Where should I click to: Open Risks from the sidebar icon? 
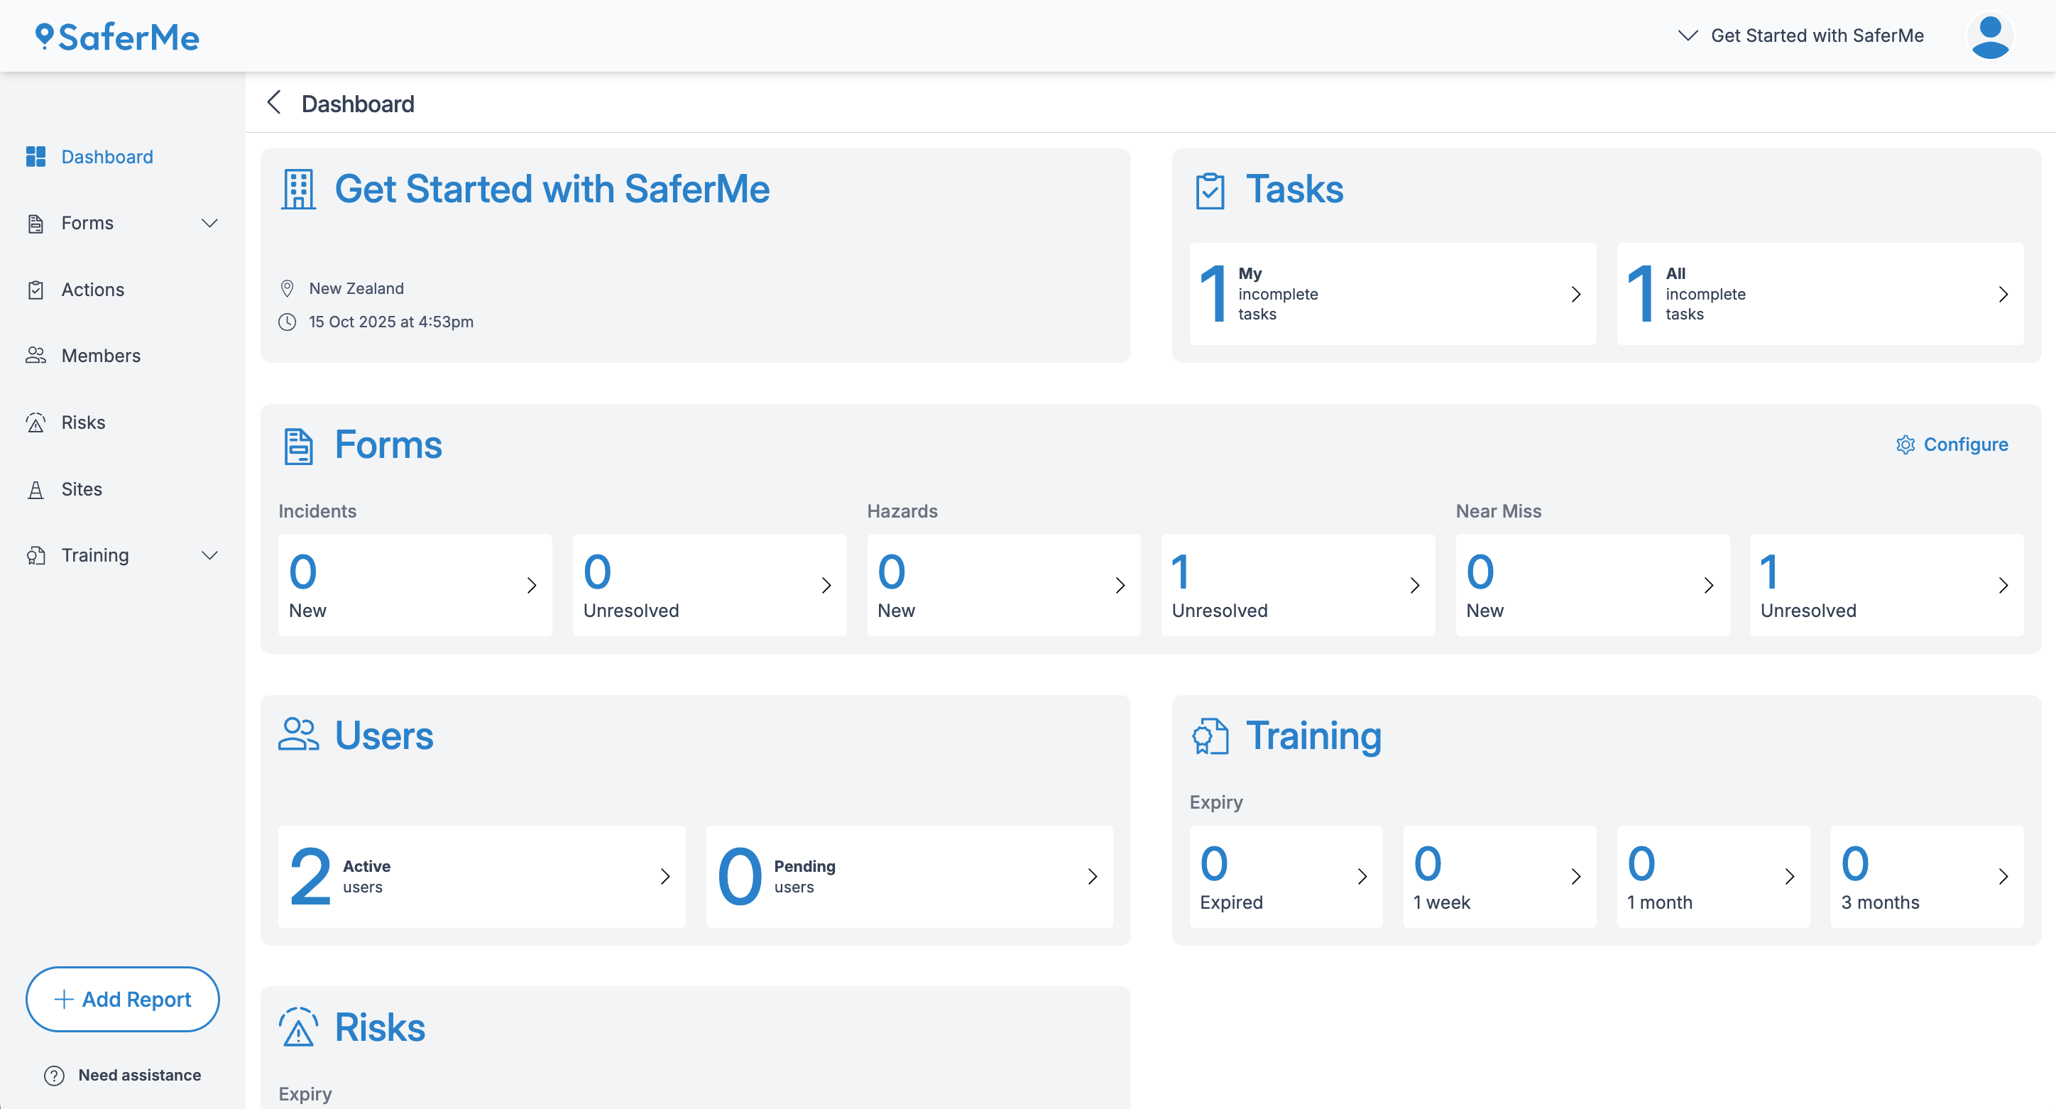[36, 422]
